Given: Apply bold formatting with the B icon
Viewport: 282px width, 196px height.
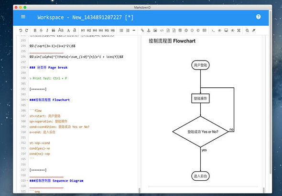Looking at the screenshot, I should click(x=35, y=31).
